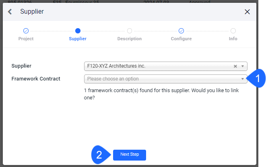Select the Description step circle
This screenshot has height=167, width=266.
[130, 31]
